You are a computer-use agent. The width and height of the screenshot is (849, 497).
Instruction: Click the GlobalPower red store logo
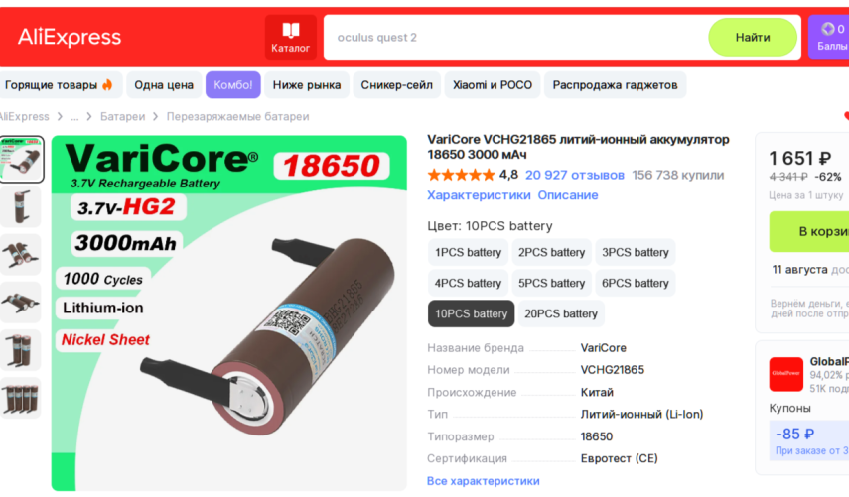click(786, 374)
